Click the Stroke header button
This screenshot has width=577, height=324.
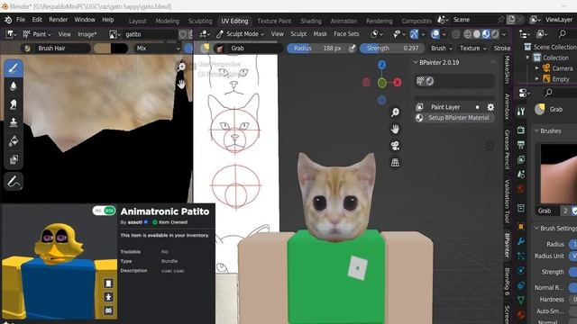pyautogui.click(x=502, y=48)
